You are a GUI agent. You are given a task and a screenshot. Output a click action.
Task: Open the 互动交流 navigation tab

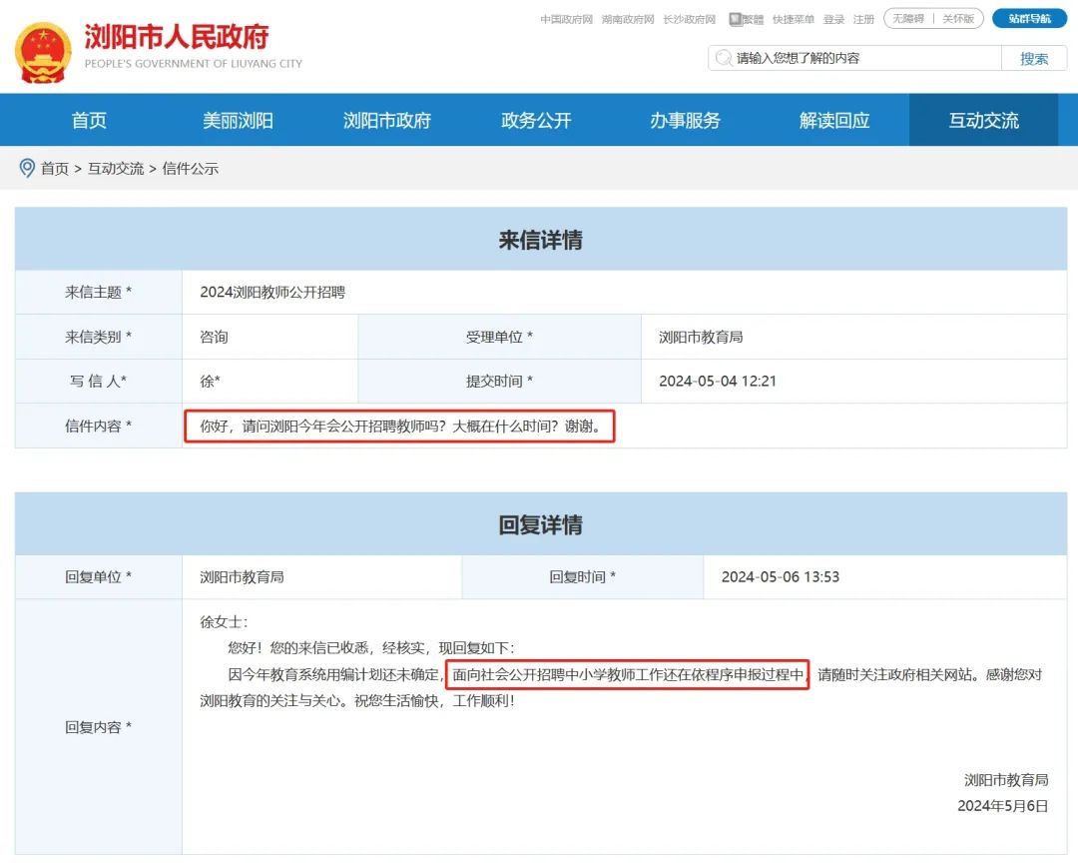tap(984, 121)
